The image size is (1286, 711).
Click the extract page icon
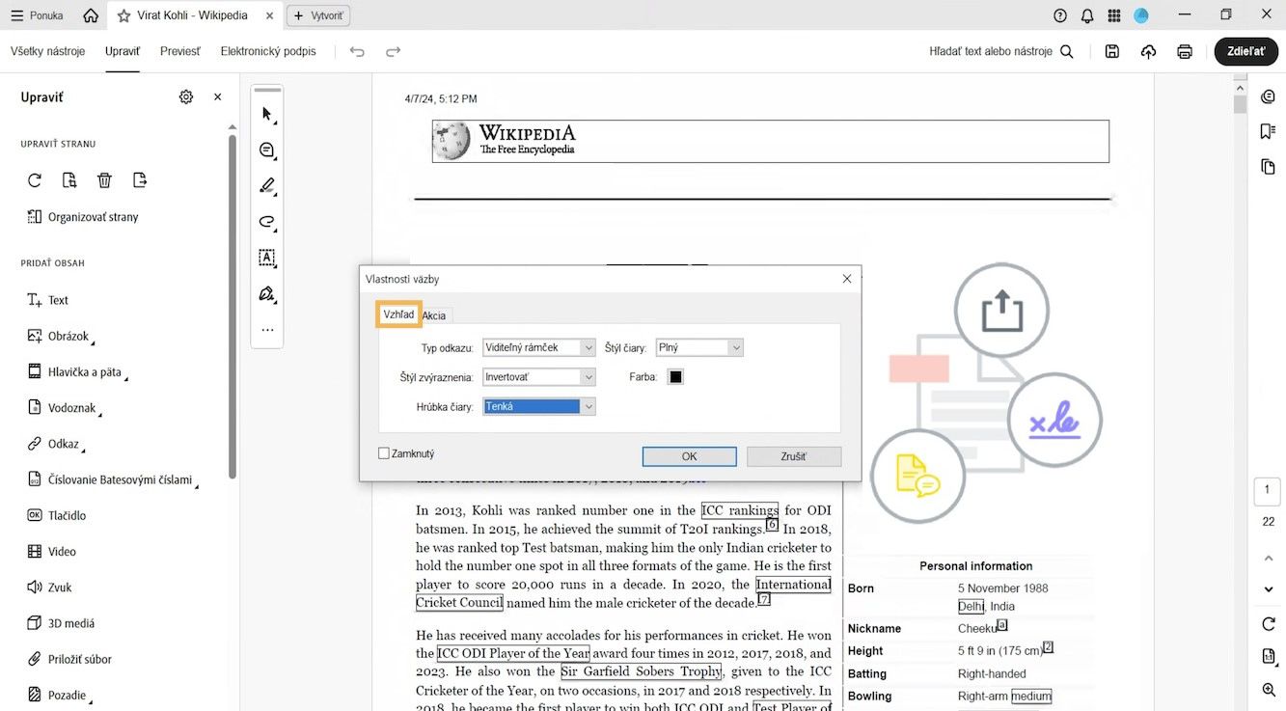point(69,180)
